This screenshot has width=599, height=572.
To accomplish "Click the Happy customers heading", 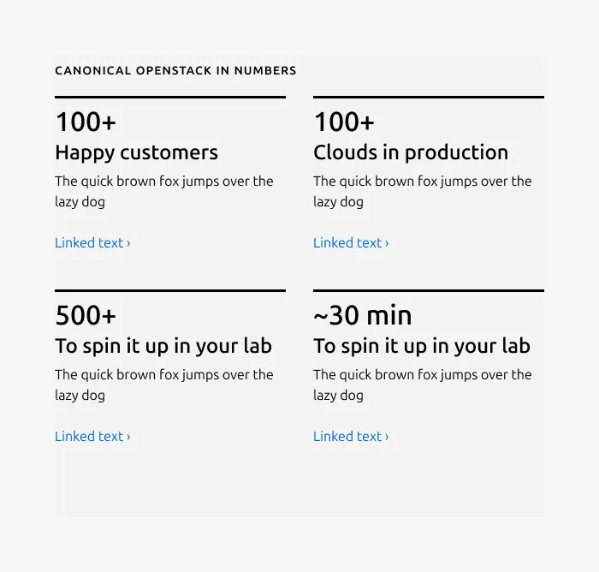I will [x=136, y=153].
